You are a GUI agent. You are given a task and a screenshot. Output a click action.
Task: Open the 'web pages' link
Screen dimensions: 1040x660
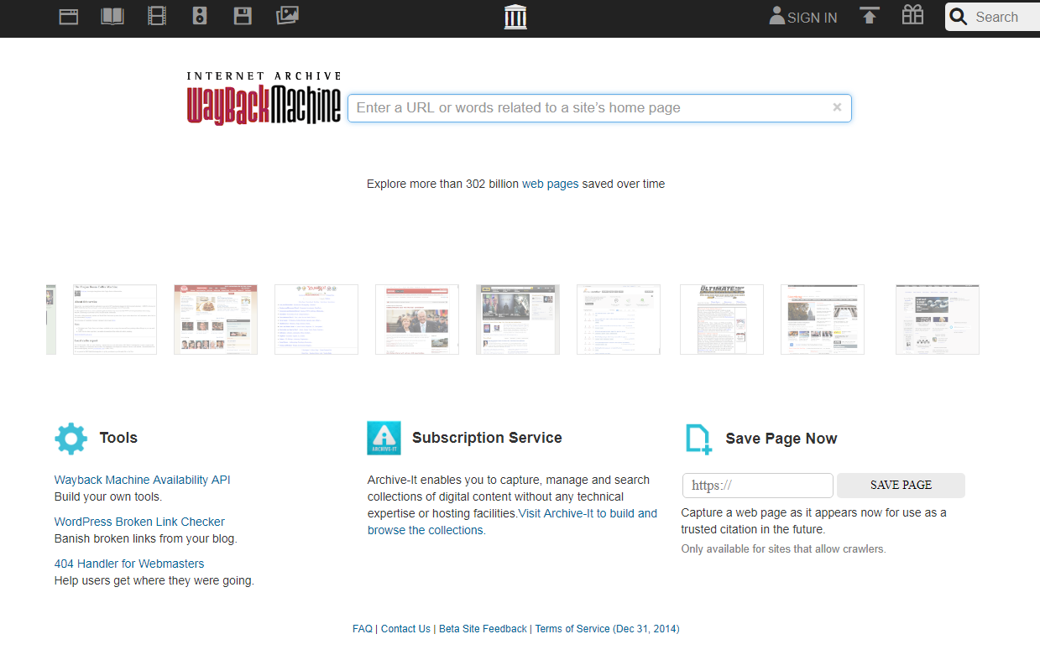click(x=550, y=184)
